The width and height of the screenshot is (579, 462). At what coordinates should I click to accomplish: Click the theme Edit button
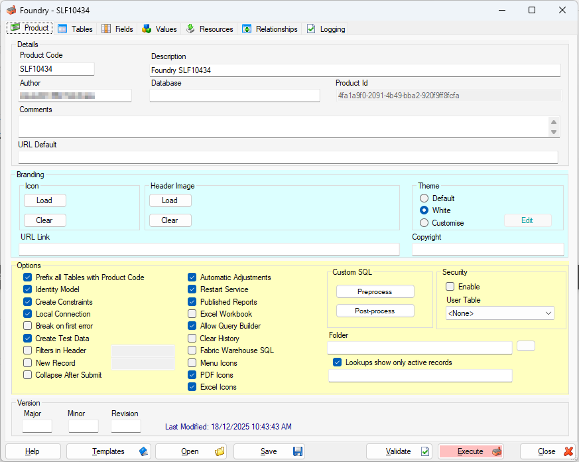pyautogui.click(x=528, y=220)
